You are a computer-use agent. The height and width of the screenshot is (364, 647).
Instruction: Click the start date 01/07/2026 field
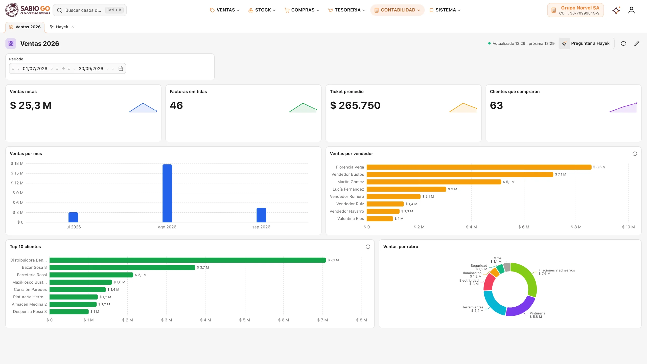35,69
